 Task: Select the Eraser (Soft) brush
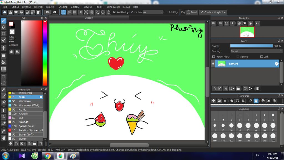[x=25, y=135]
